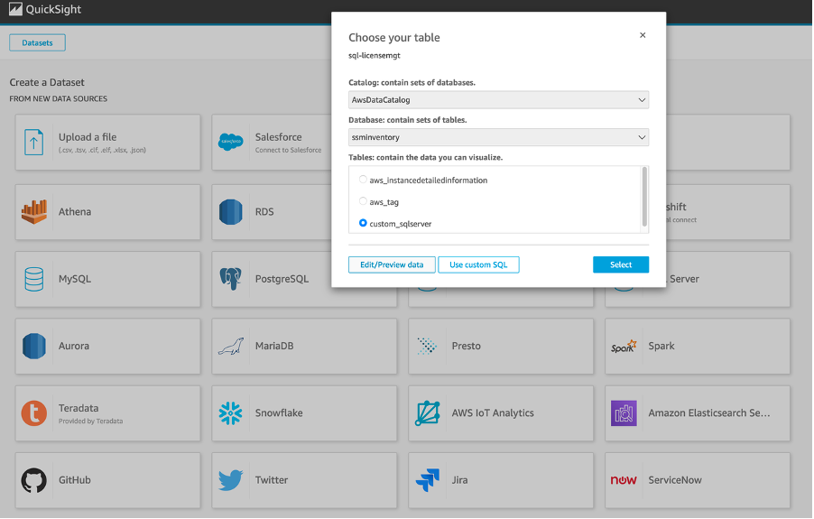Click the QuickSight title text

53,9
